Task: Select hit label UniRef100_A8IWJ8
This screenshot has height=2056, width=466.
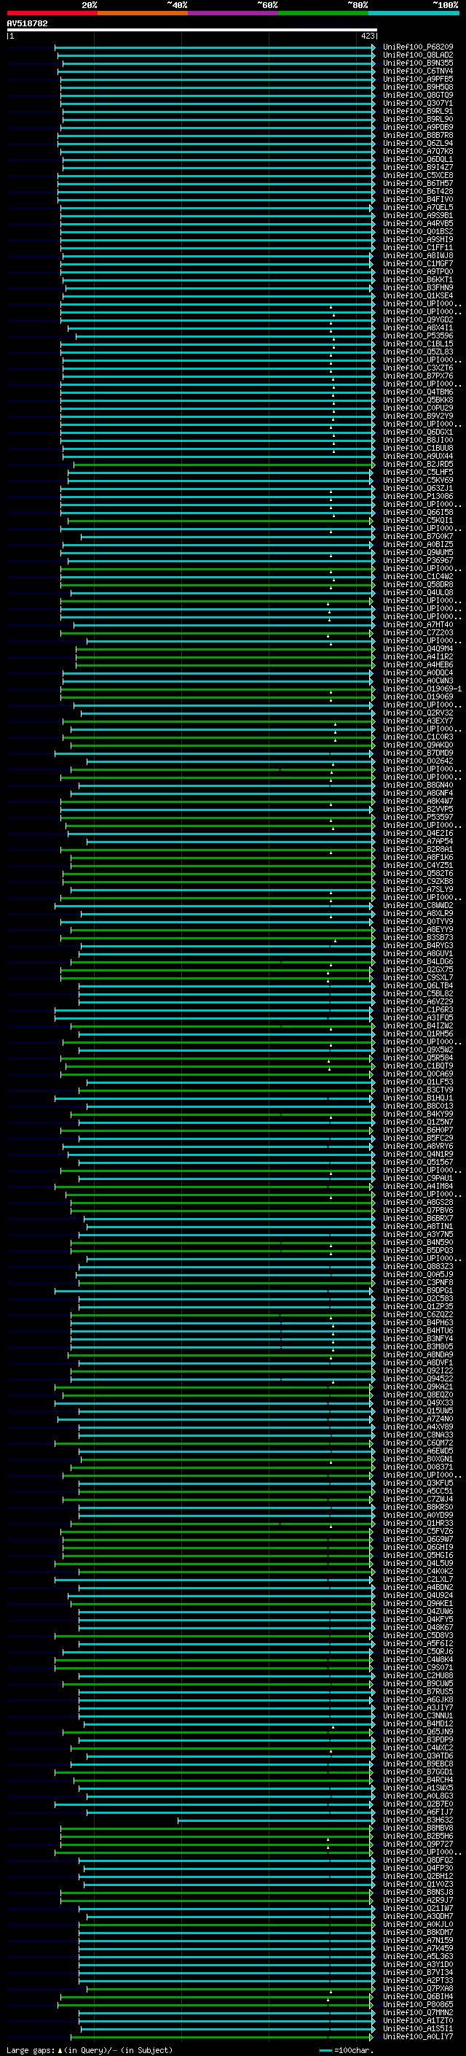Action: tap(417, 255)
